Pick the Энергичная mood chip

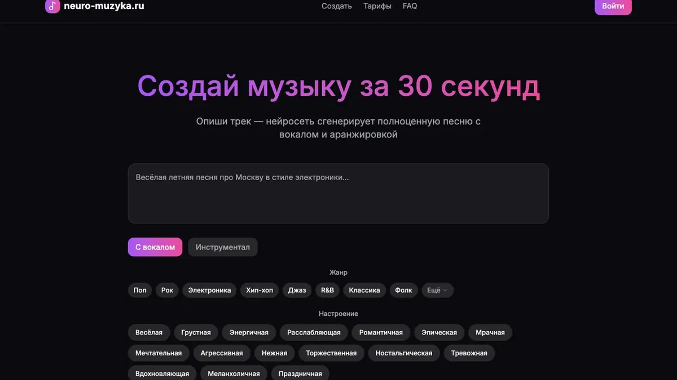point(249,333)
